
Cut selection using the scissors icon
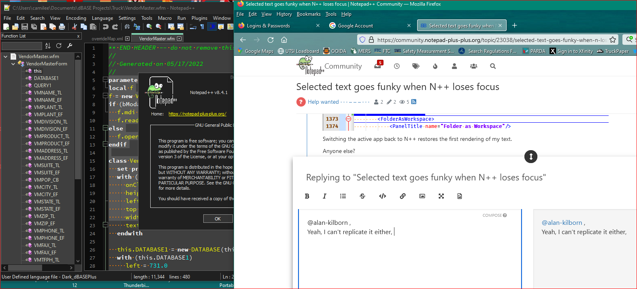[x=75, y=27]
